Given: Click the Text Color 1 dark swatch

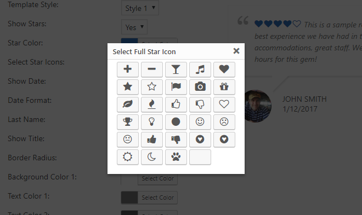Looking at the screenshot, I should point(129,197).
